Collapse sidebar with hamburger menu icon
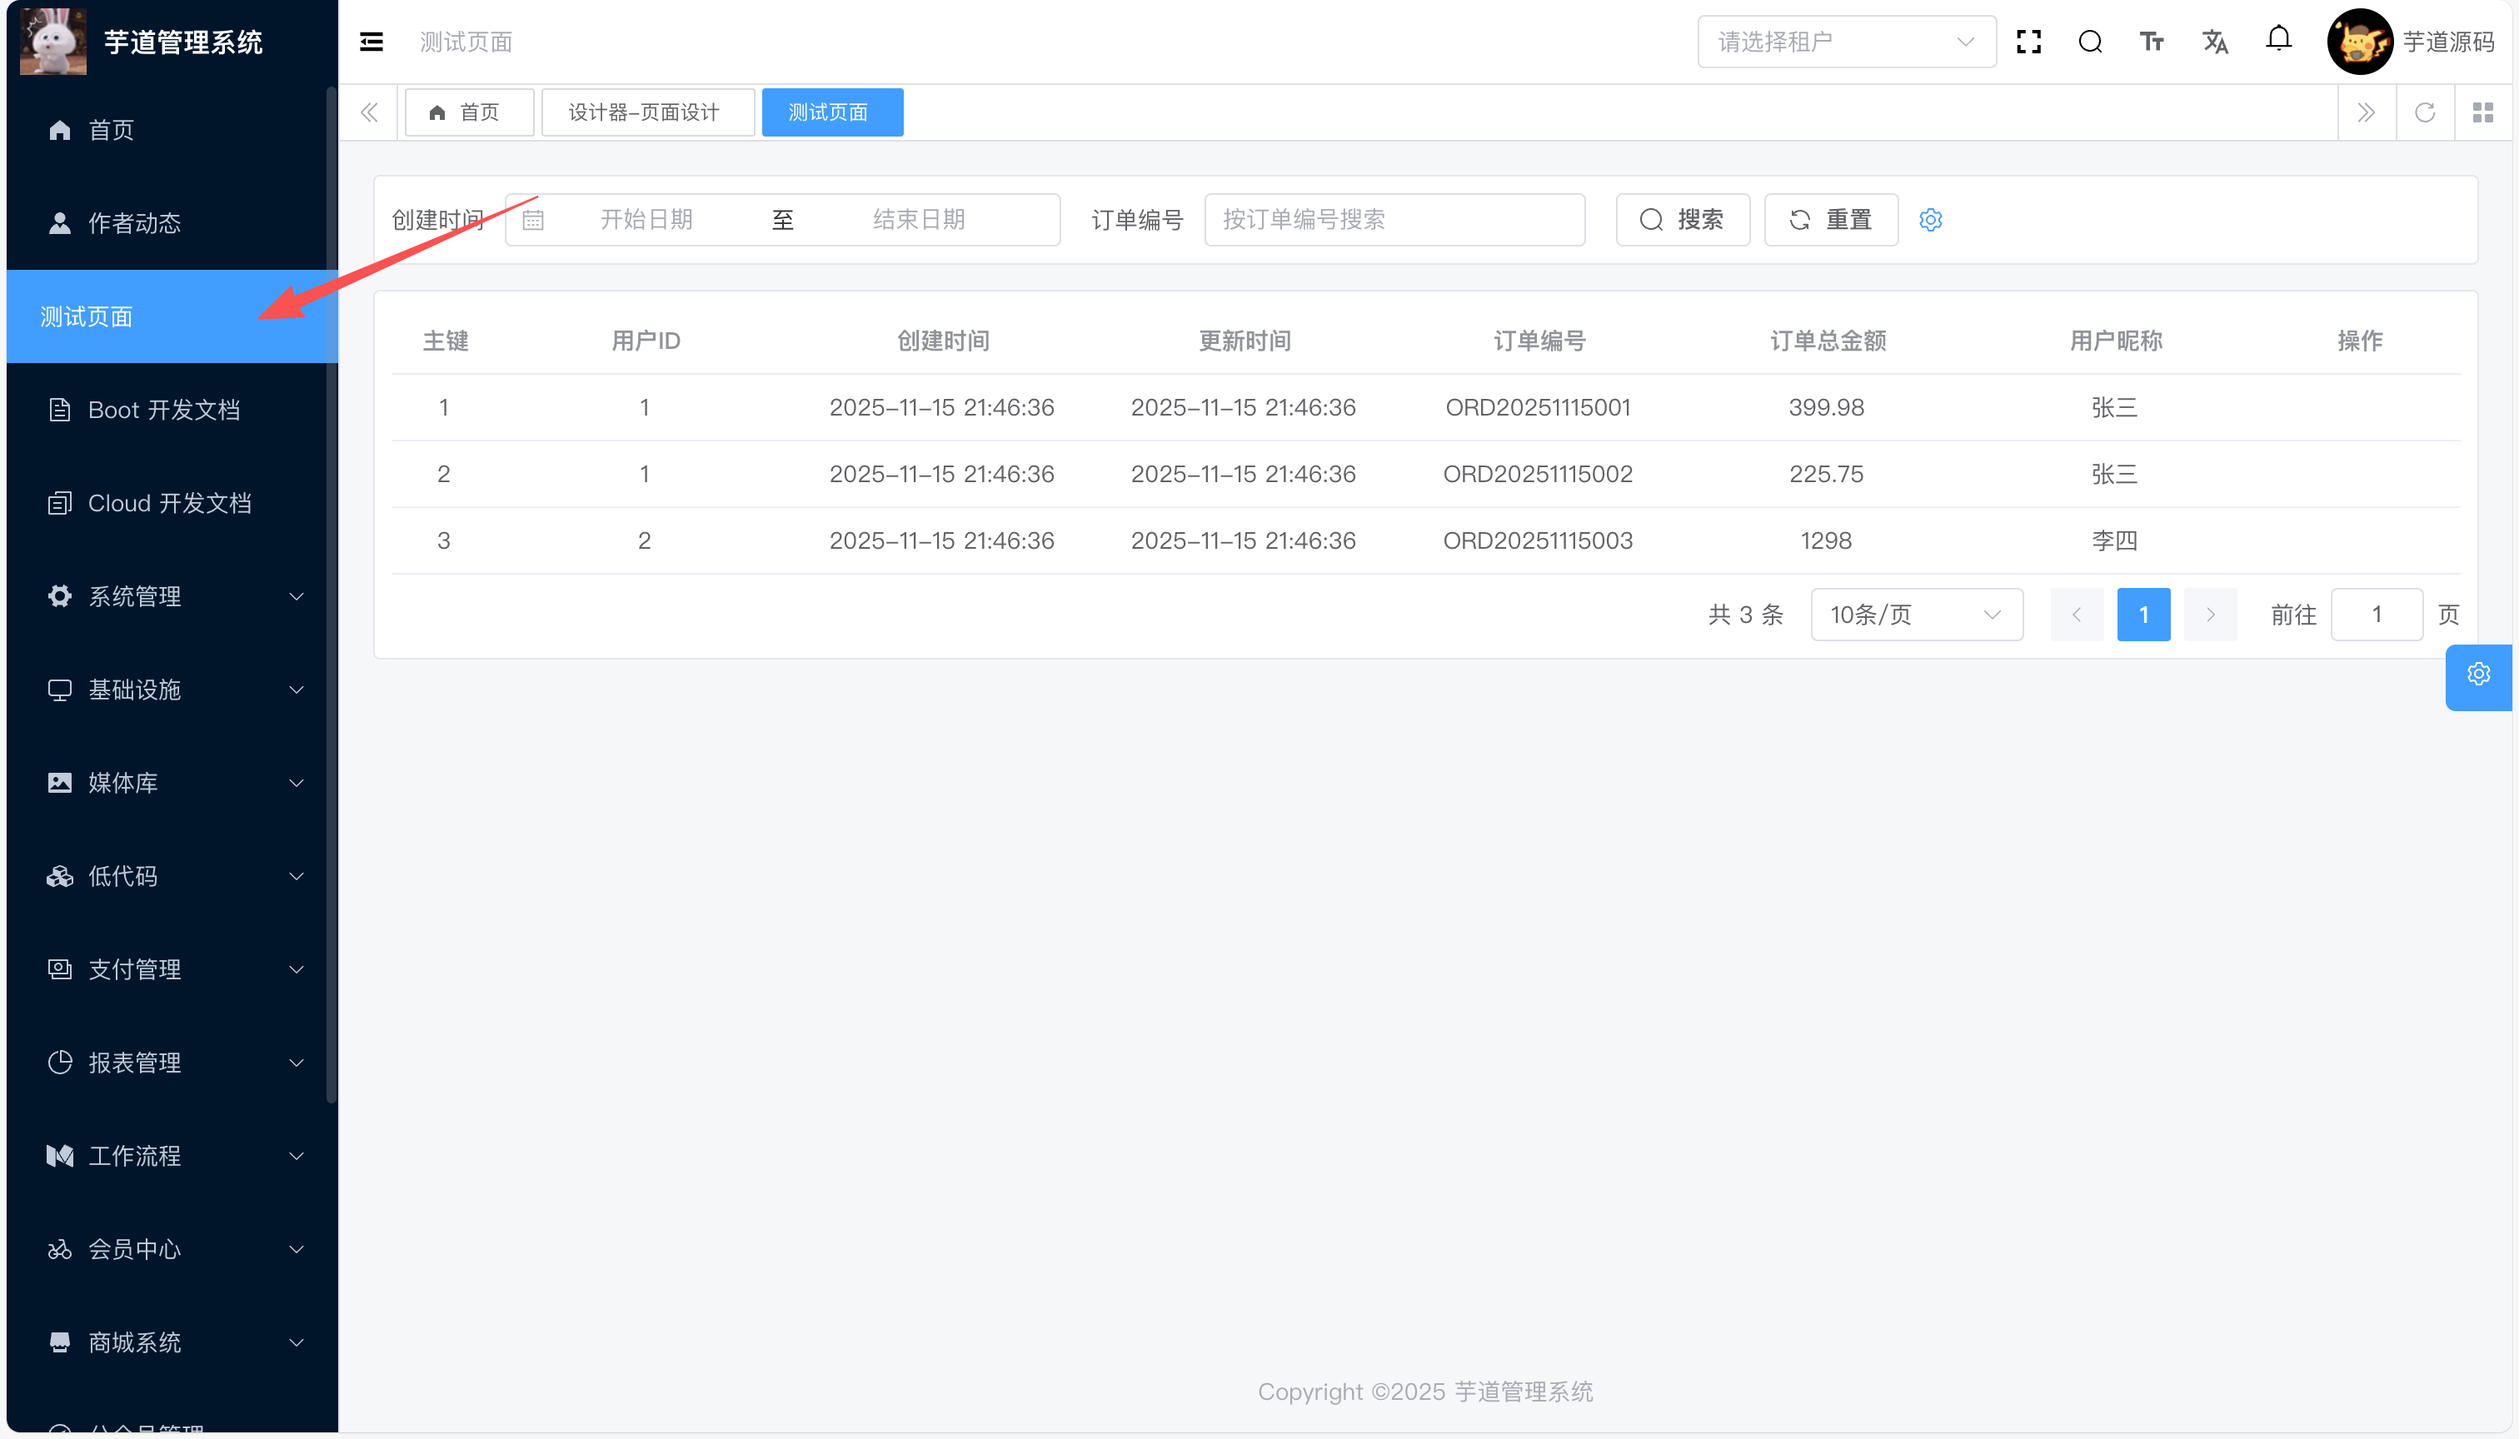 tap(372, 42)
